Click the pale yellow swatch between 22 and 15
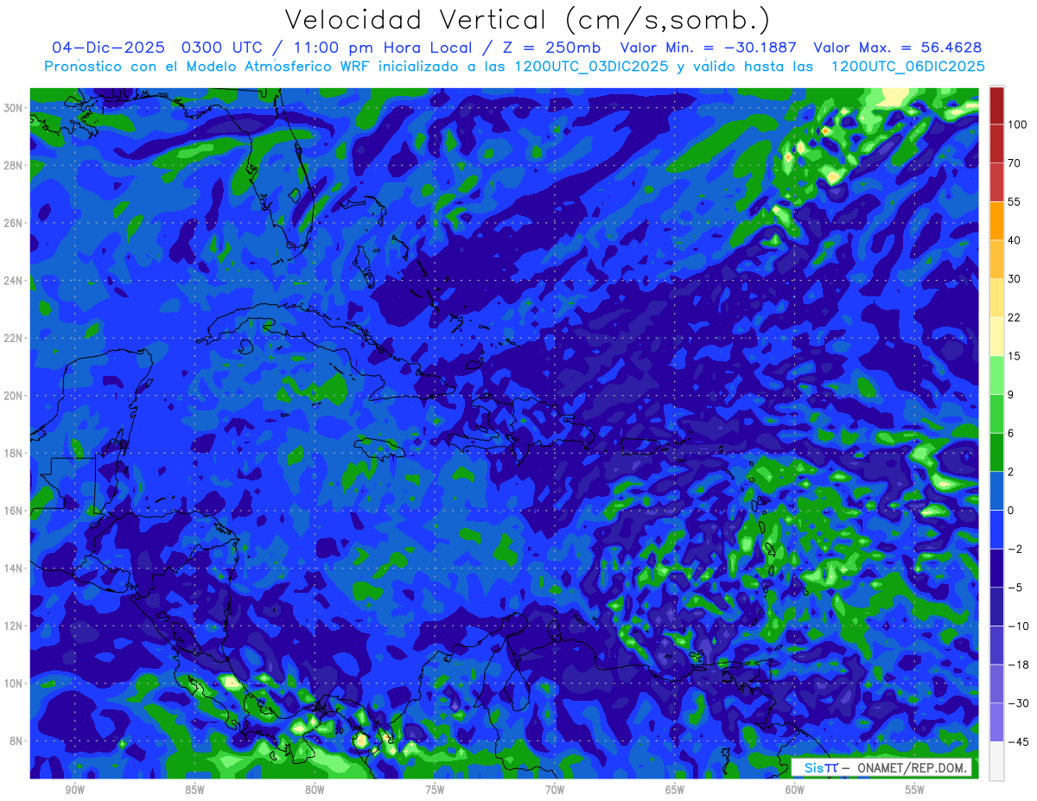Image resolution: width=1037 pixels, height=801 pixels. tap(997, 336)
